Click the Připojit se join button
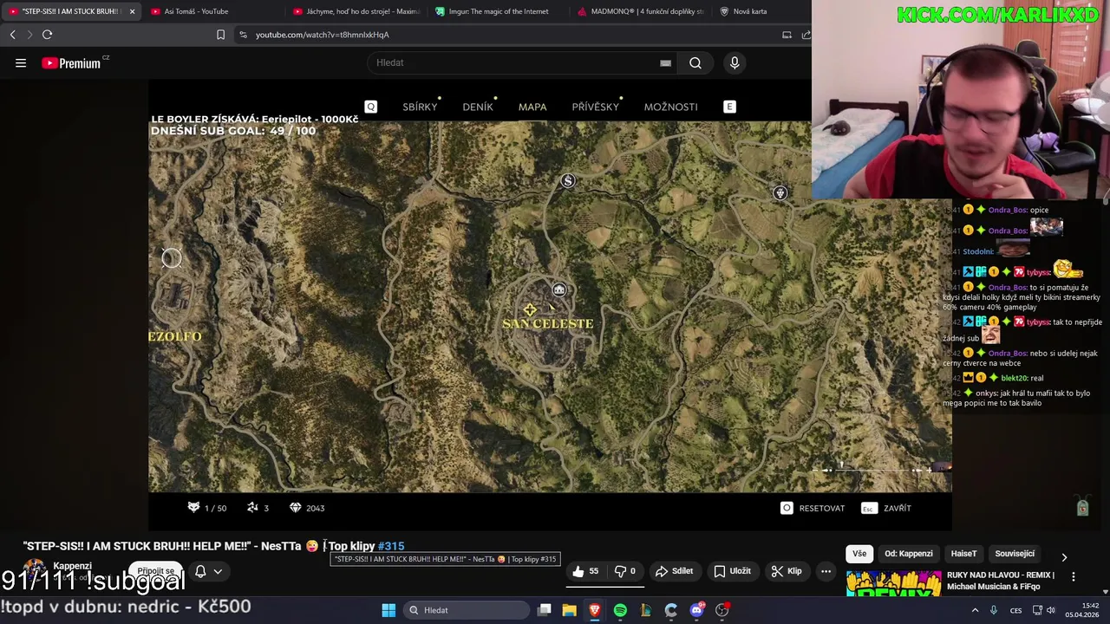1110x624 pixels. (x=156, y=571)
